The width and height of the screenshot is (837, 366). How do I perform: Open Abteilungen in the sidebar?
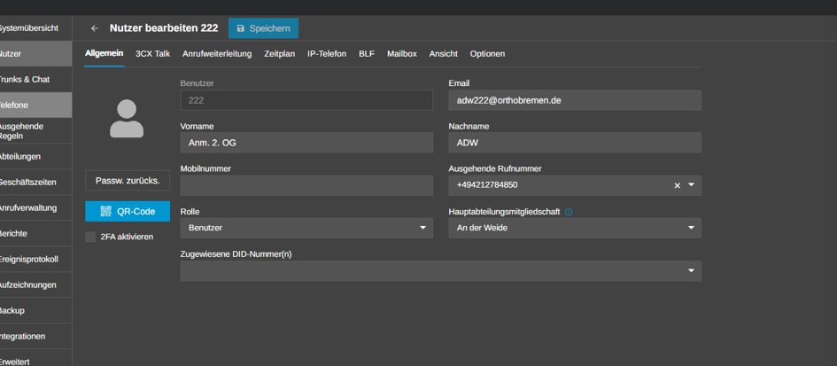[x=35, y=157]
